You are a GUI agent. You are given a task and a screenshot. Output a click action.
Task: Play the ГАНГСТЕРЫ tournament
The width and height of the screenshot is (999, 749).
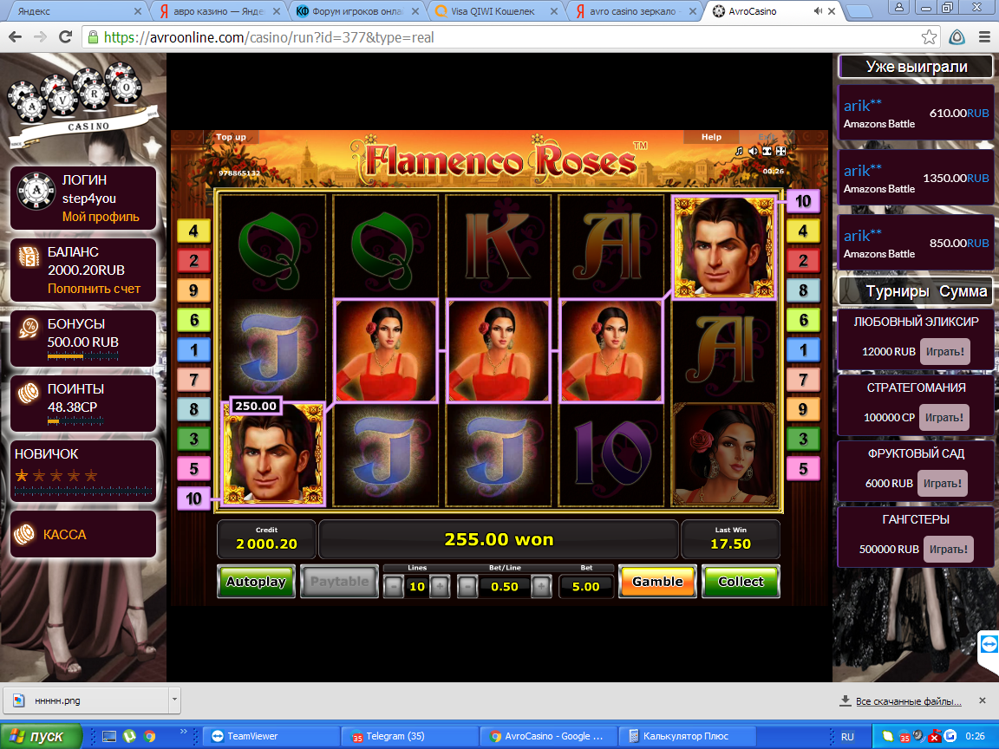[x=948, y=549]
